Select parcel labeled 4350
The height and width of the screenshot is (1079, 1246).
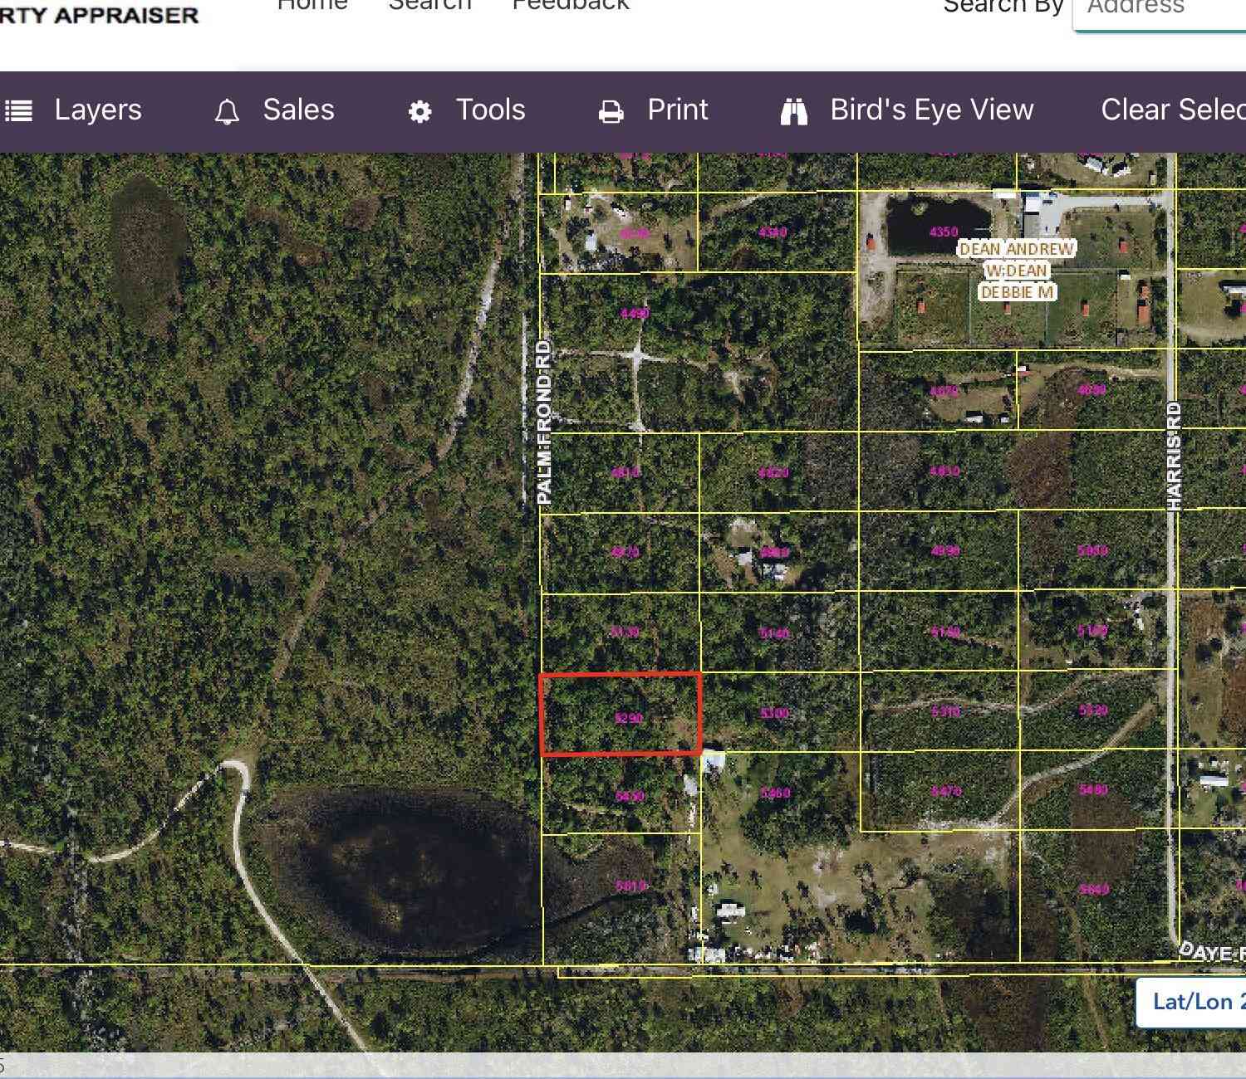pos(944,232)
